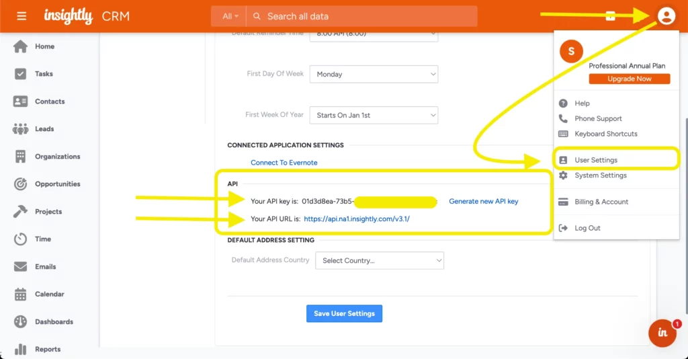The width and height of the screenshot is (688, 359).
Task: Click the Opportunities target icon
Action: [20, 184]
